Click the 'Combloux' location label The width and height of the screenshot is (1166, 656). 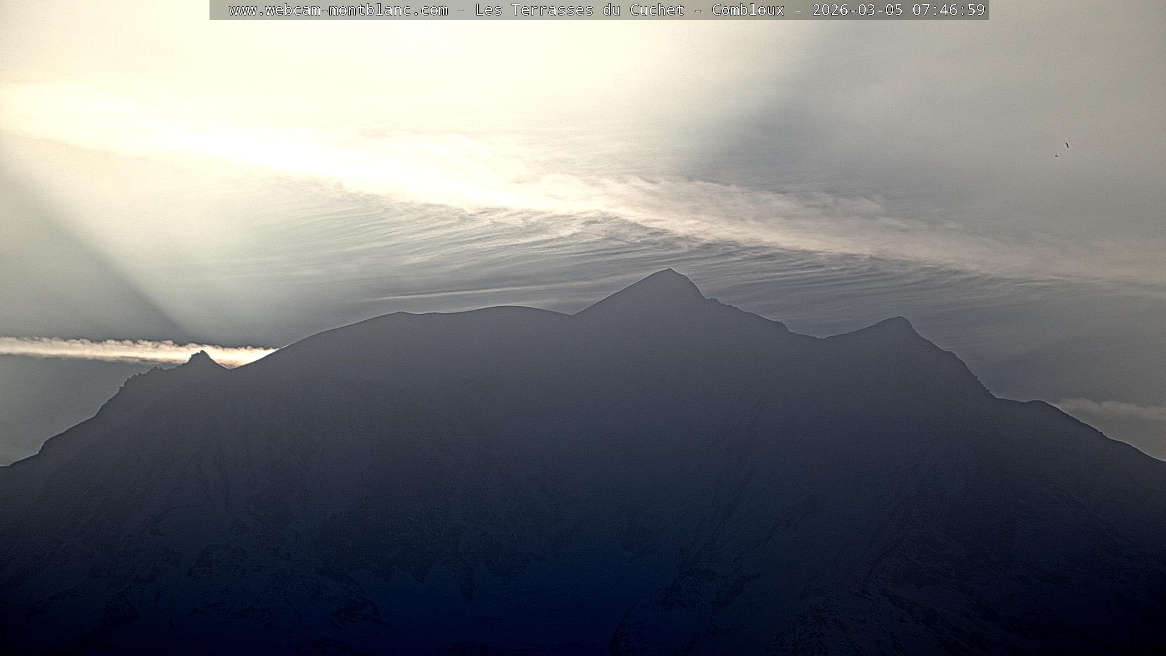[748, 10]
